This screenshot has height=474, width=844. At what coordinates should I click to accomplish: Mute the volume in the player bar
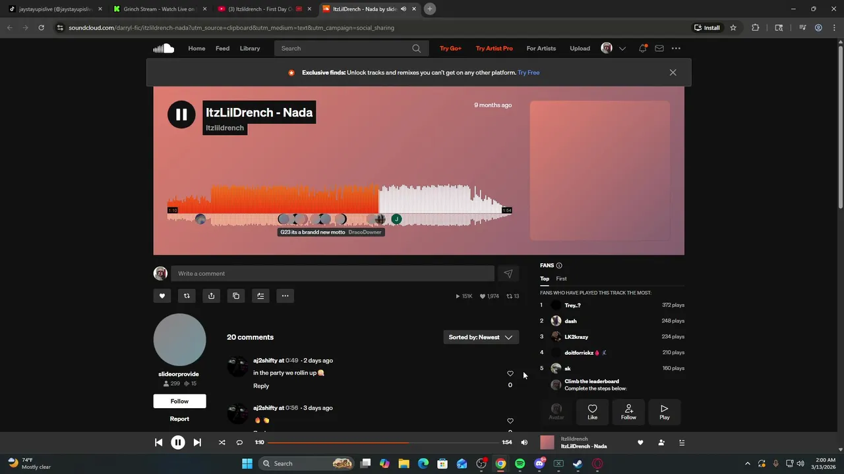(524, 442)
